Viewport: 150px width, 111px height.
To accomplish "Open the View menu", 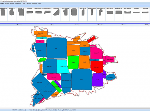I will click(24, 3).
